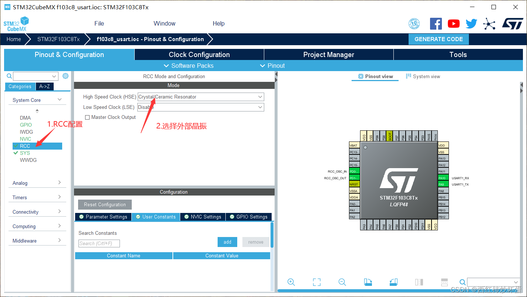Click the Reset Configuration button
The height and width of the screenshot is (297, 527).
pos(105,204)
